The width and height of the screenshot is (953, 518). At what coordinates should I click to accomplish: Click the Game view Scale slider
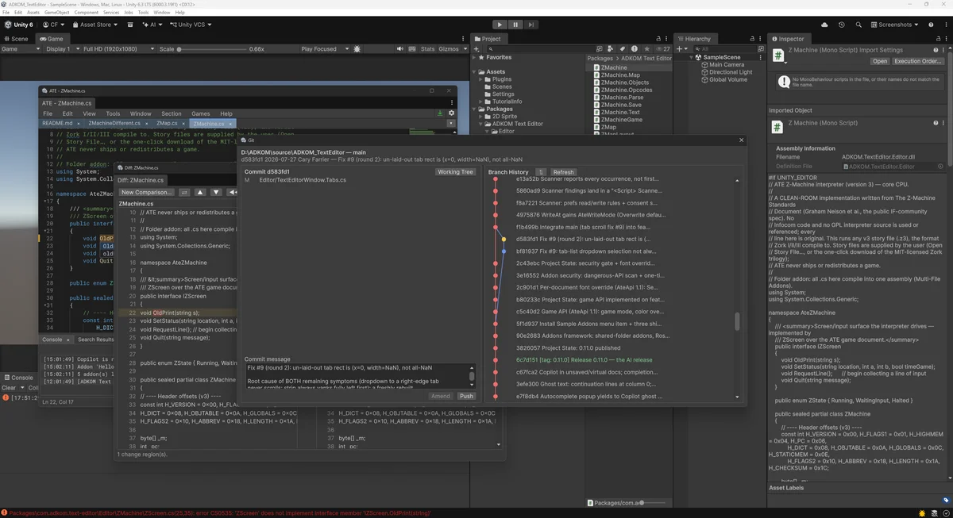[x=212, y=49]
